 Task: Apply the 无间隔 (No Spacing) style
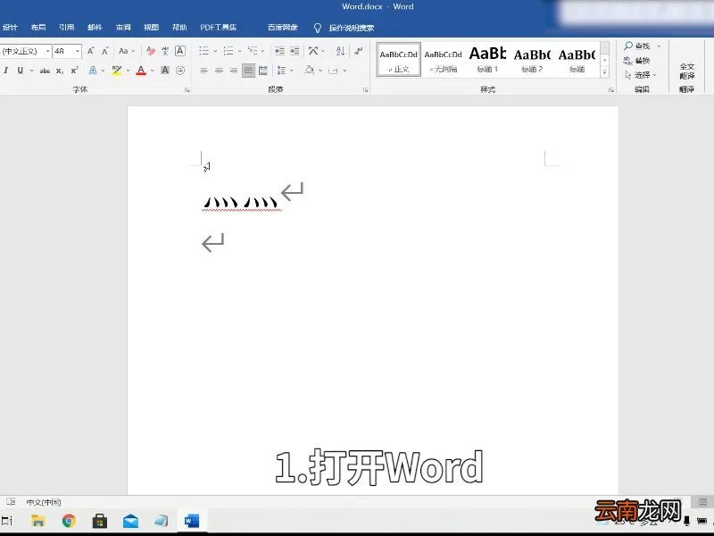(x=443, y=59)
